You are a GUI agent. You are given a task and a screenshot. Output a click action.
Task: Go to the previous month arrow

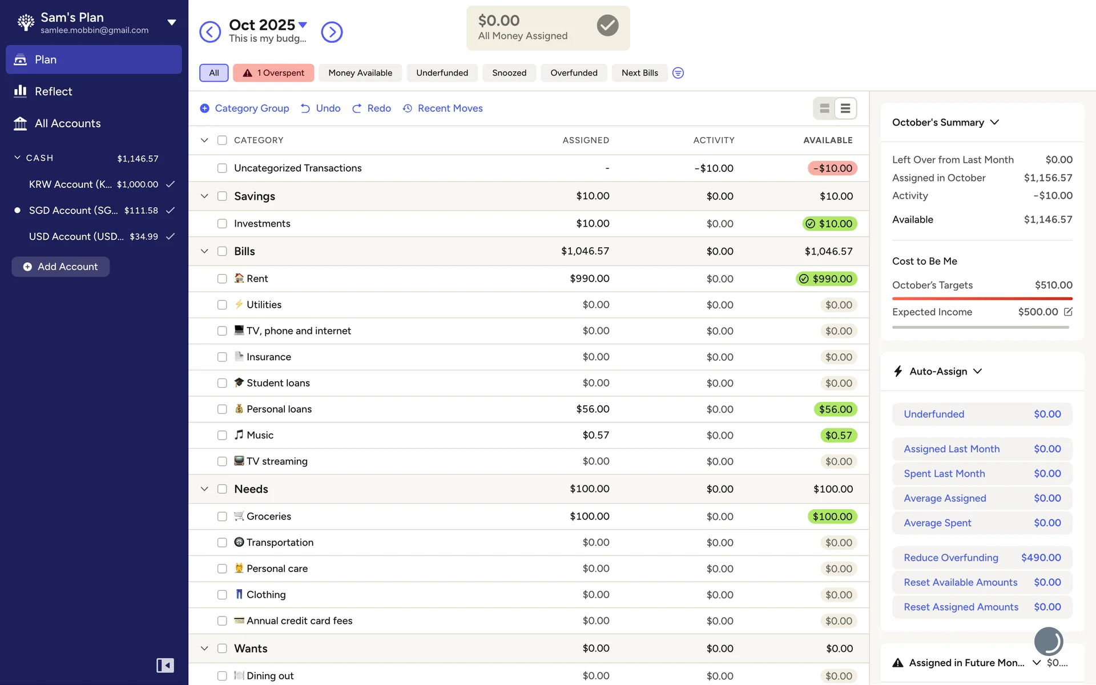click(x=210, y=32)
